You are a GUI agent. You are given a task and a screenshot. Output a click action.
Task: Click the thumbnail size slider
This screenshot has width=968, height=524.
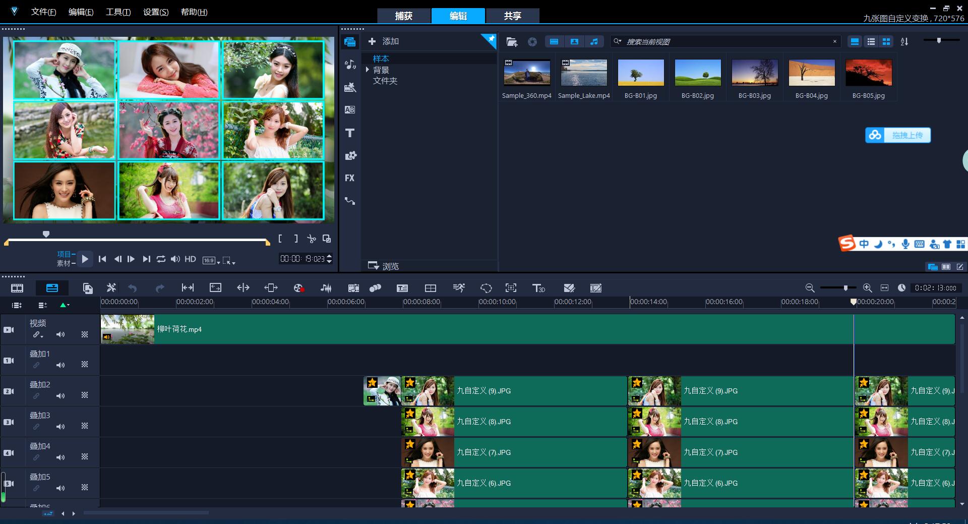point(939,40)
